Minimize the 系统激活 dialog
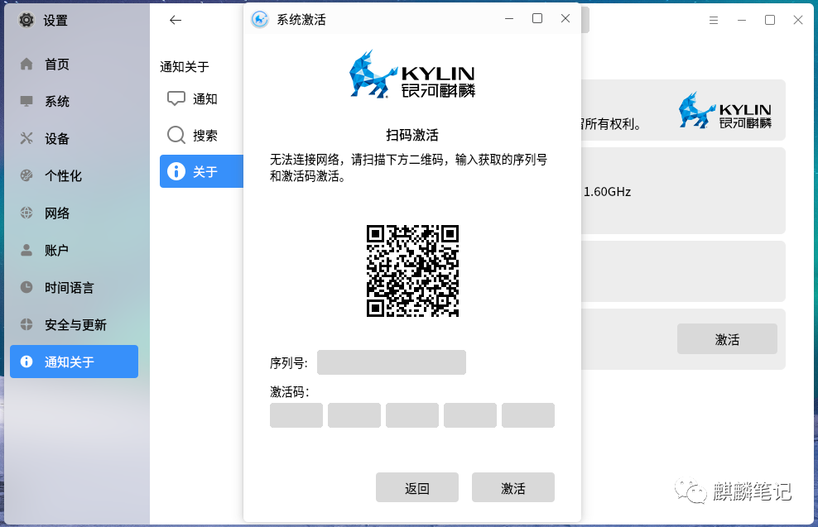818x527 pixels. pyautogui.click(x=509, y=19)
